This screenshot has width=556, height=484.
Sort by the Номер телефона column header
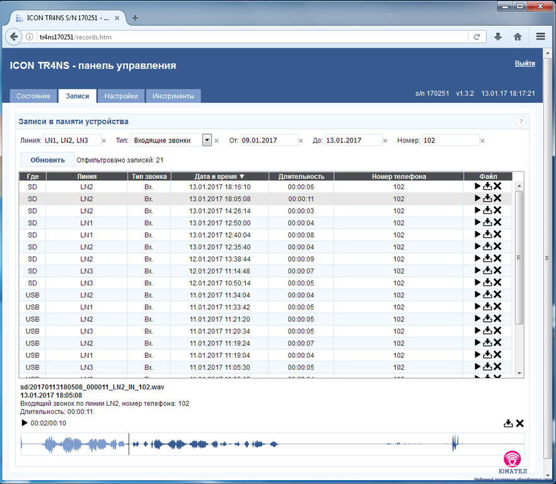(399, 176)
